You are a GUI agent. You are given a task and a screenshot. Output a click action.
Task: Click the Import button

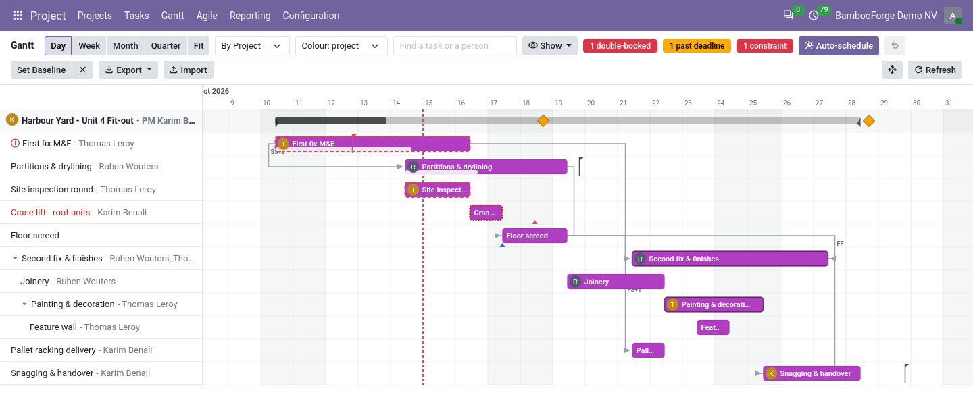click(189, 70)
